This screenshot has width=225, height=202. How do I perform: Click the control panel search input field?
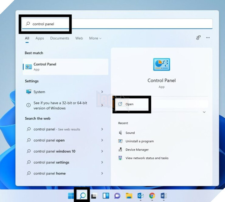pyautogui.click(x=117, y=24)
